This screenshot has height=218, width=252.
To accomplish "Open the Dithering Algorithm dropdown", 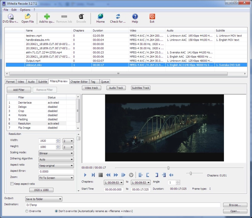I will [56, 159].
